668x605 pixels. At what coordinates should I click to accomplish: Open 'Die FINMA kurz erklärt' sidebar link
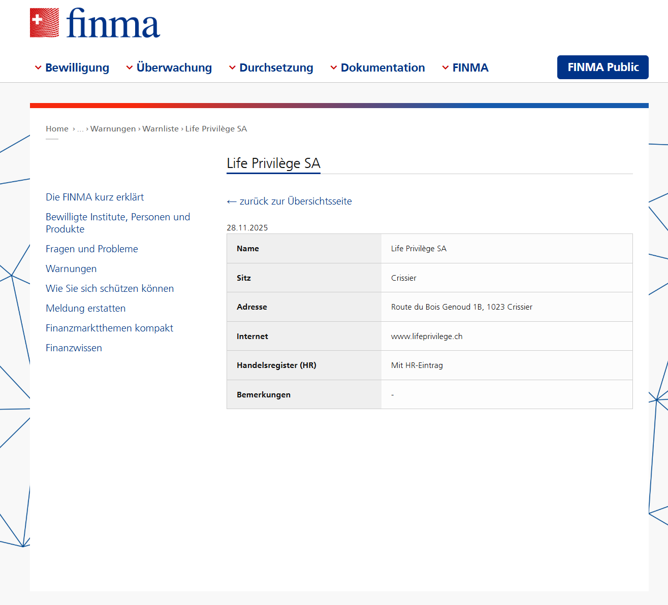pos(95,197)
